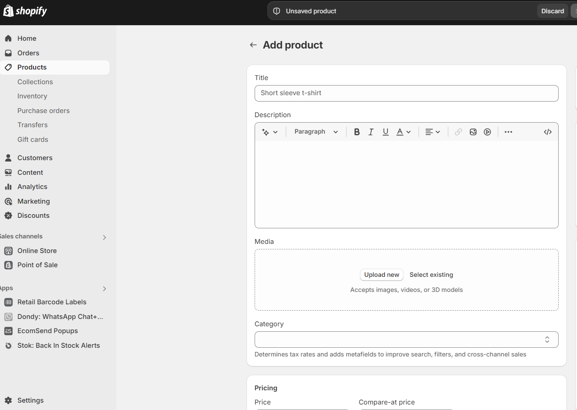The width and height of the screenshot is (577, 410).
Task: Open the text alignment dropdown
Action: (x=432, y=132)
